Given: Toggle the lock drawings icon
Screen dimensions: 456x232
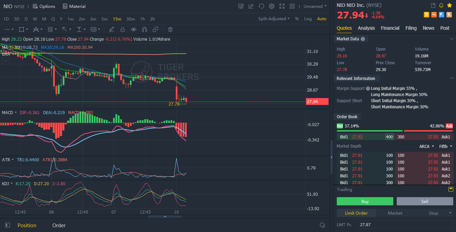Looking at the screenshot, I should pyautogui.click(x=122, y=29).
